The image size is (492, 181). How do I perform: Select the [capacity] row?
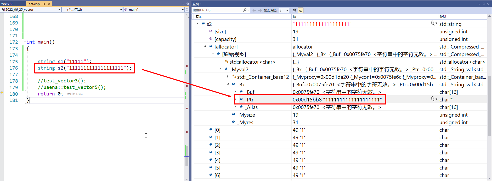[340, 39]
